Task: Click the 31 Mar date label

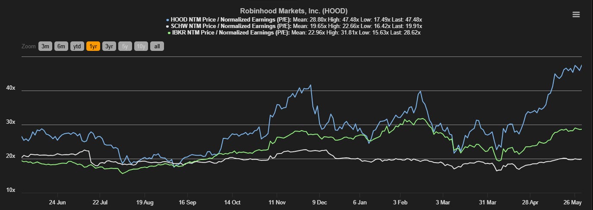Action: click(488, 202)
